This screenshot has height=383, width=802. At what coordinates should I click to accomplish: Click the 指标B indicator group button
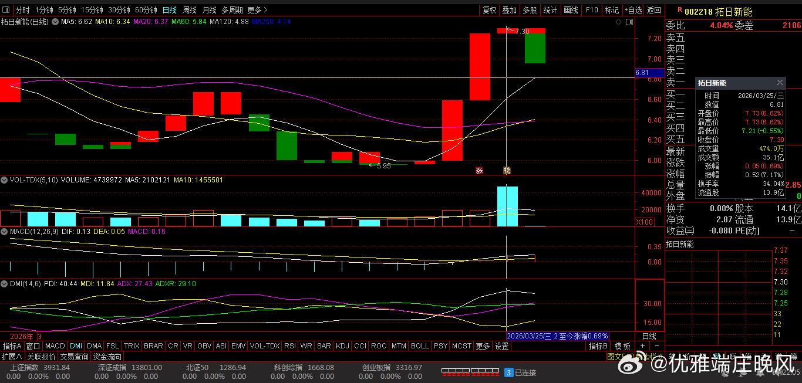[598, 346]
